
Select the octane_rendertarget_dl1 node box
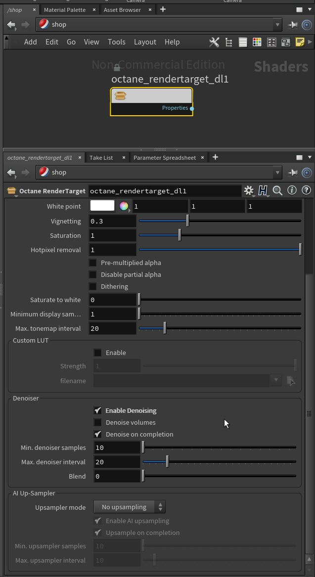click(x=151, y=102)
